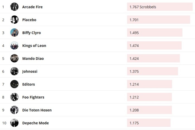Open the Kings of Leon link
Screen dimensions: 195x130
point(34,46)
